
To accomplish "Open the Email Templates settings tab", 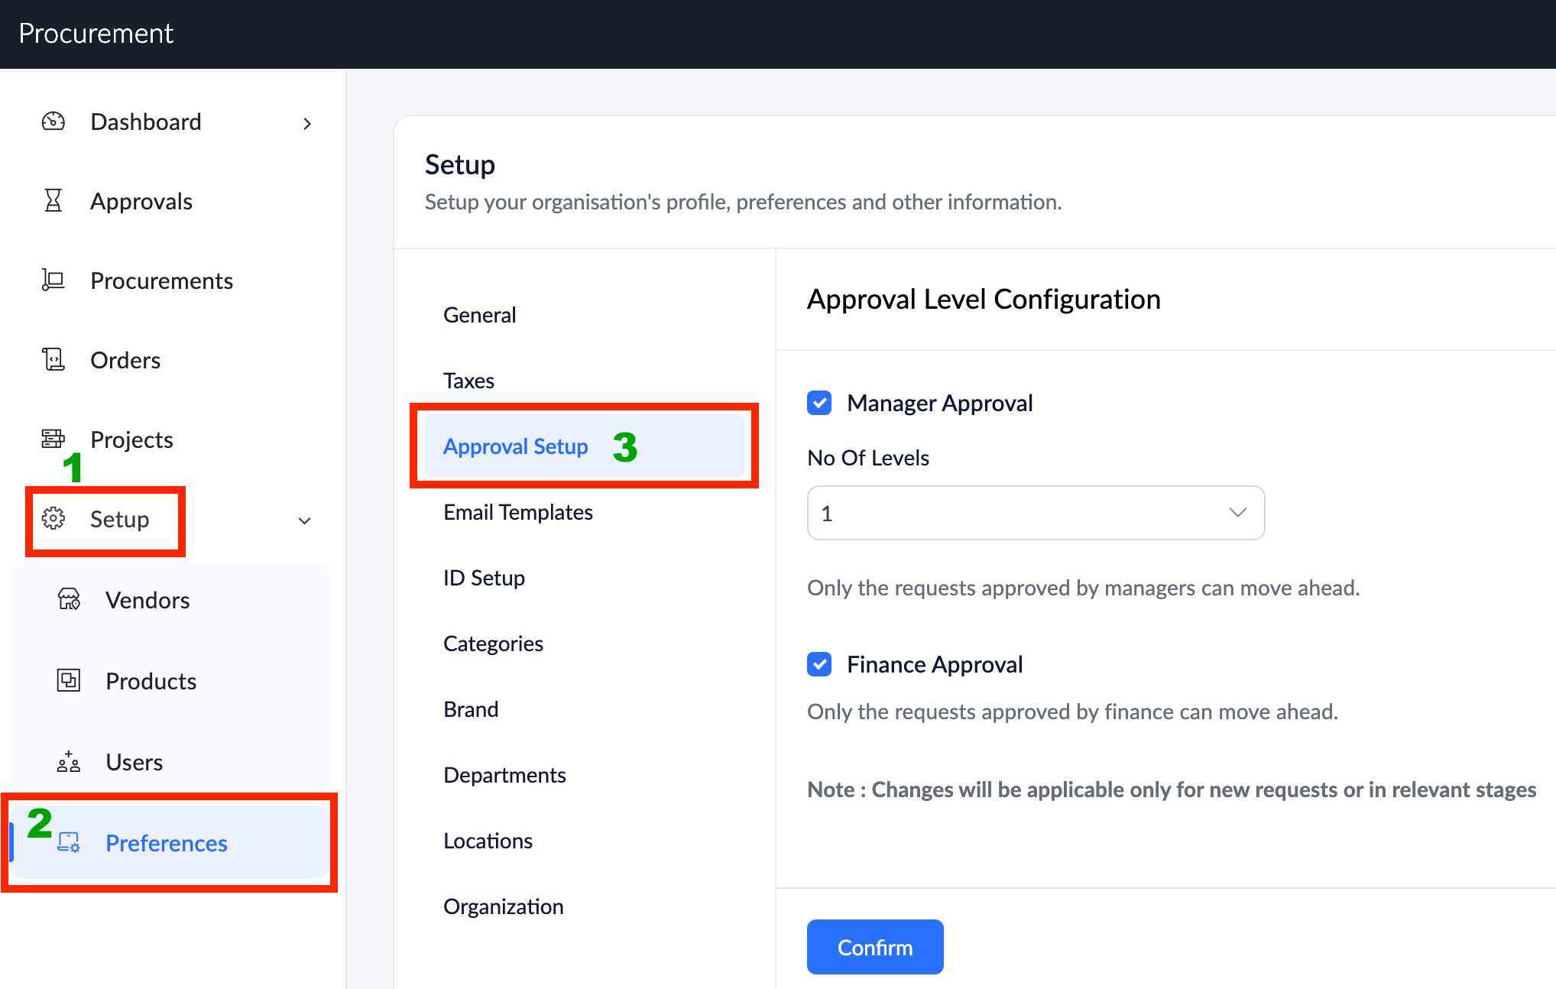I will (518, 512).
